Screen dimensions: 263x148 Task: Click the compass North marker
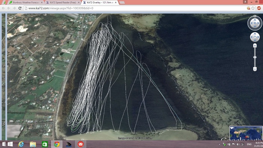tap(255, 16)
